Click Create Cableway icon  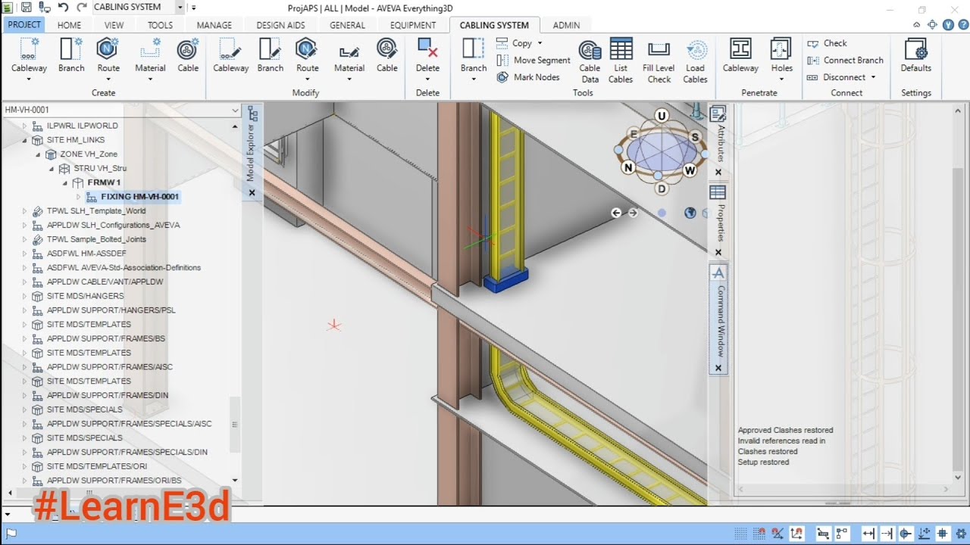(x=29, y=49)
